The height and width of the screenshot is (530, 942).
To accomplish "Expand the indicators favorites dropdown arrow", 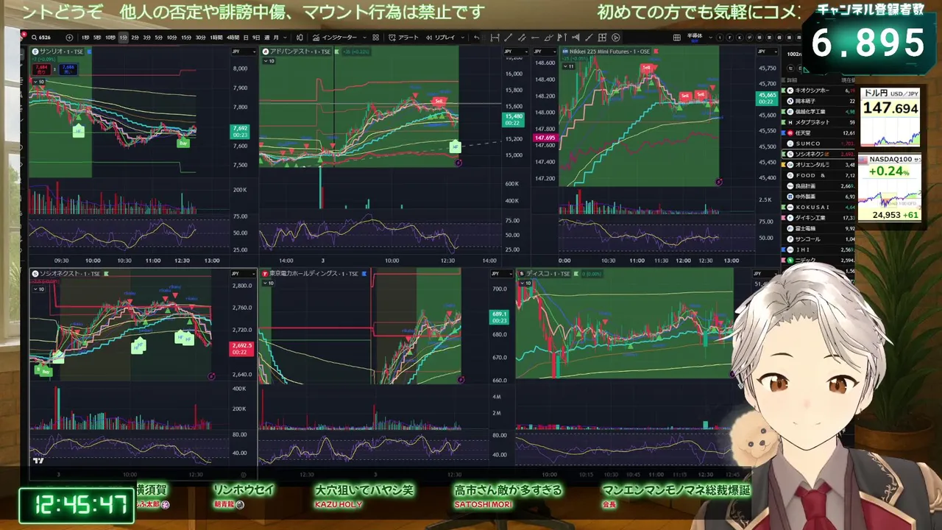I will [x=364, y=38].
